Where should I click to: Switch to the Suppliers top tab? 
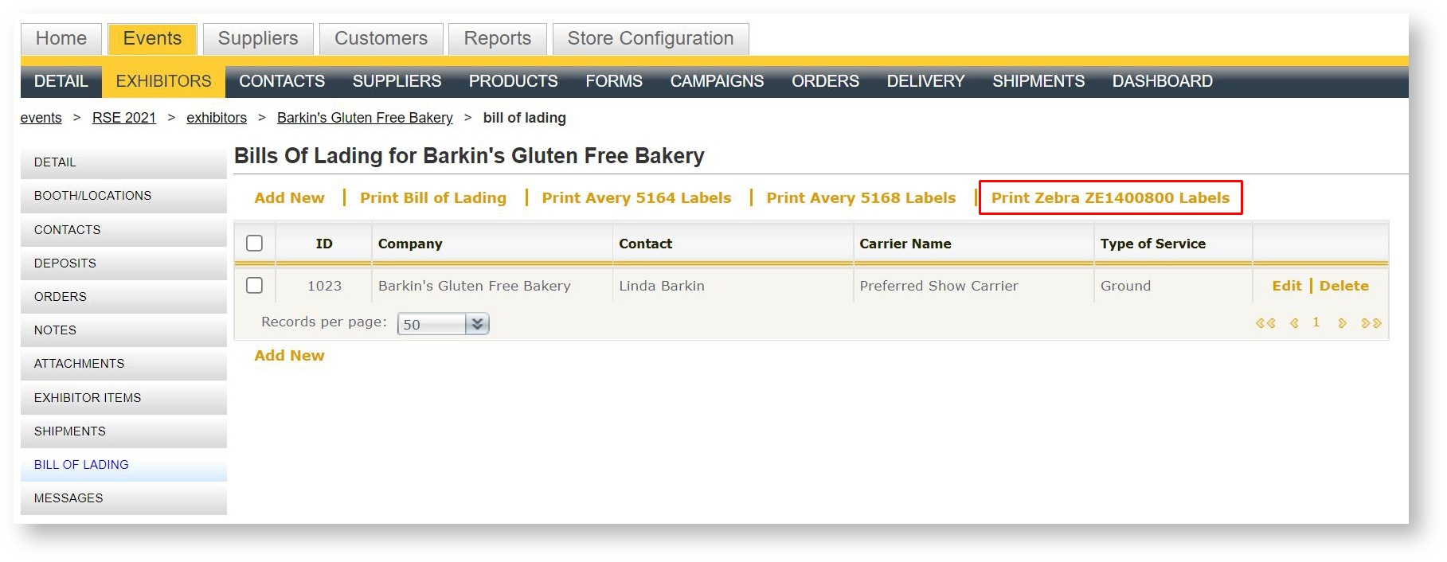click(258, 38)
